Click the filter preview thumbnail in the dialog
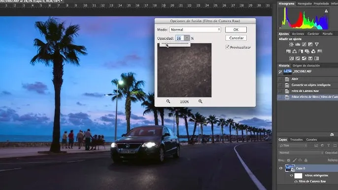This screenshot has width=338, height=190. [184, 70]
